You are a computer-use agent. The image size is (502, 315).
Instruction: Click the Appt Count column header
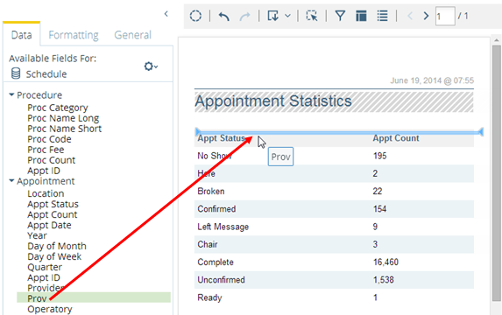tap(396, 138)
